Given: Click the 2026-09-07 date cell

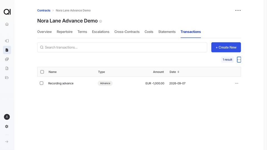Looking at the screenshot, I should pyautogui.click(x=177, y=83).
